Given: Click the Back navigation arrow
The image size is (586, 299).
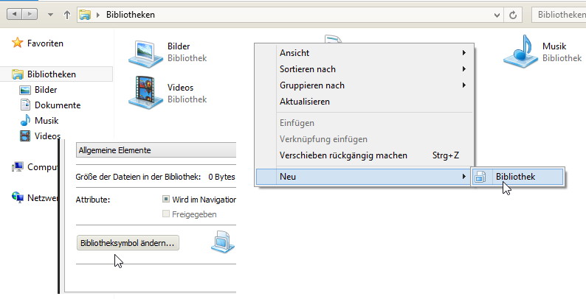Looking at the screenshot, I should point(14,15).
